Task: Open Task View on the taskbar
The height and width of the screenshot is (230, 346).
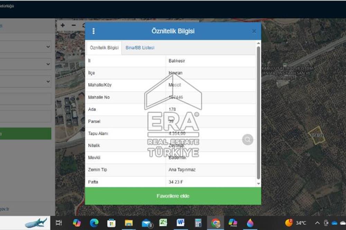Action: pyautogui.click(x=59, y=223)
